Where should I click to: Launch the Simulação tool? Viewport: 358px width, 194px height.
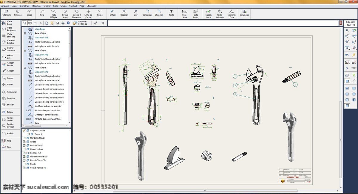point(244,13)
